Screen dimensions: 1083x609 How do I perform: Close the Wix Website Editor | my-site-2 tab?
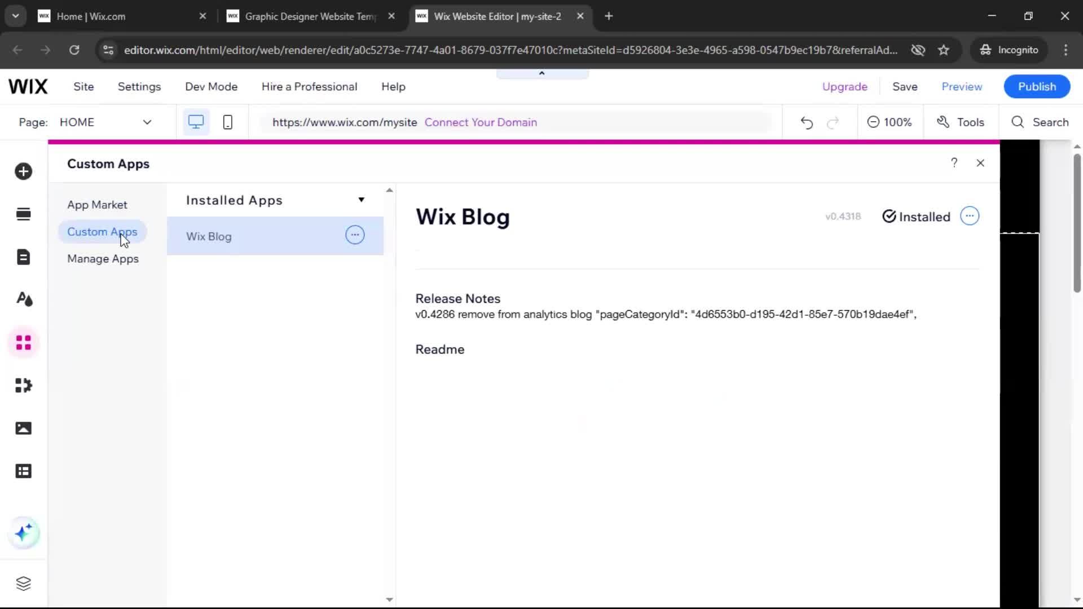580,16
